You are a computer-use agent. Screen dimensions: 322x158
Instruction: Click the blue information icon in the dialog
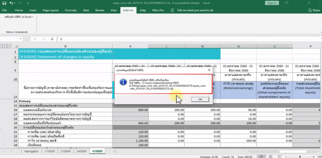click(123, 82)
